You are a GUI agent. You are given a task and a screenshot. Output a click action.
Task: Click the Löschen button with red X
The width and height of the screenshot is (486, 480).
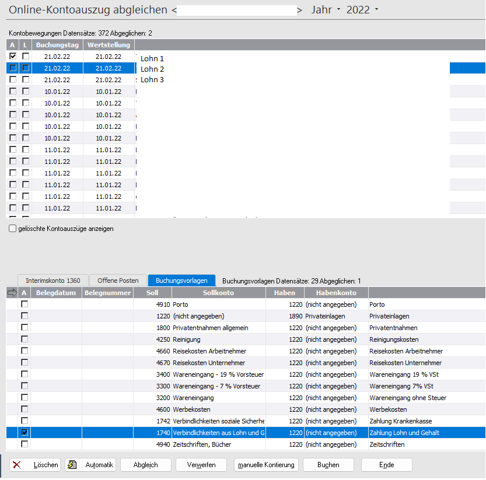(x=35, y=464)
